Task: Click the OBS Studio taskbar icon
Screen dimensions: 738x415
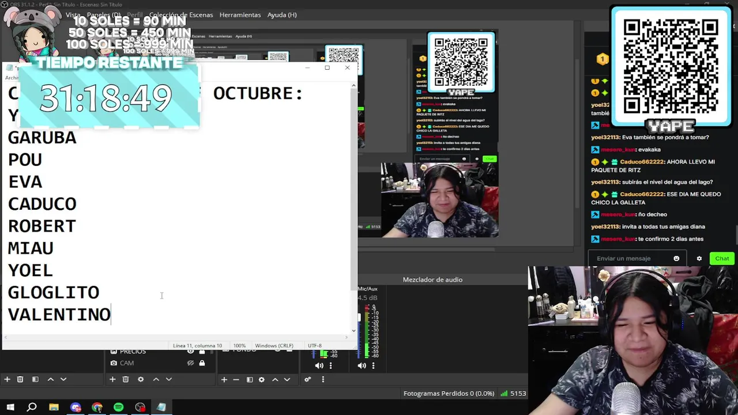Action: 140,408
